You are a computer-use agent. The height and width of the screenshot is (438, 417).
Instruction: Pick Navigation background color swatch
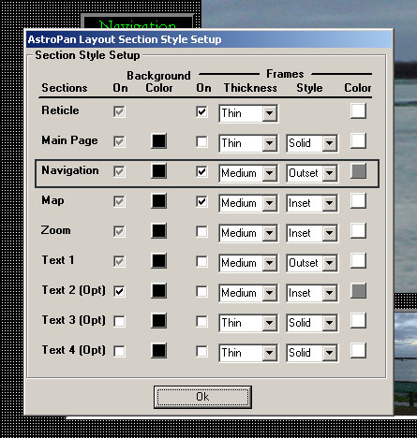[159, 171]
